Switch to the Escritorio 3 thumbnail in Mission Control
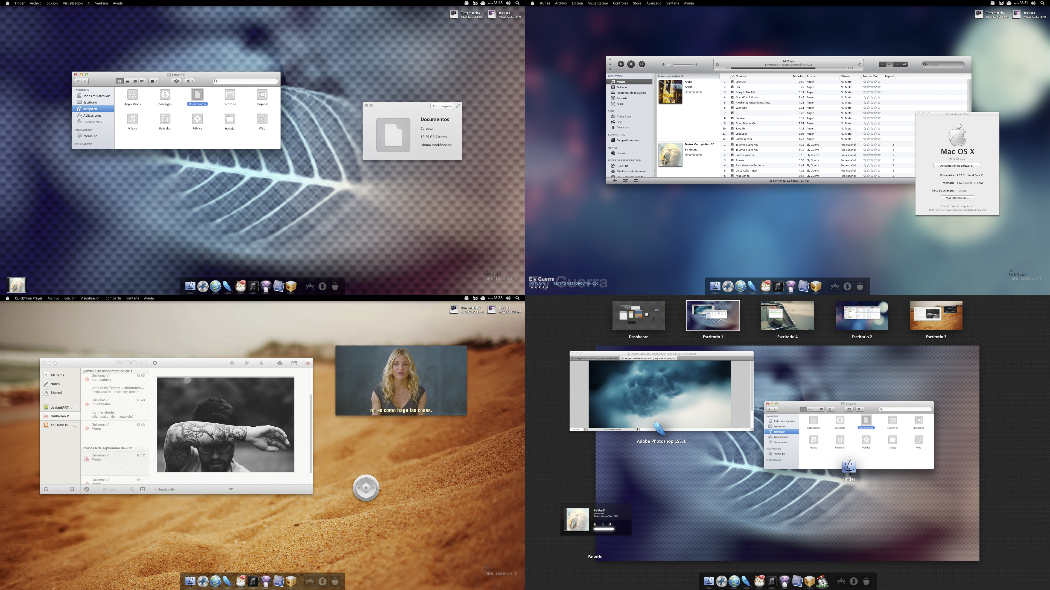Image resolution: width=1050 pixels, height=590 pixels. pos(936,315)
